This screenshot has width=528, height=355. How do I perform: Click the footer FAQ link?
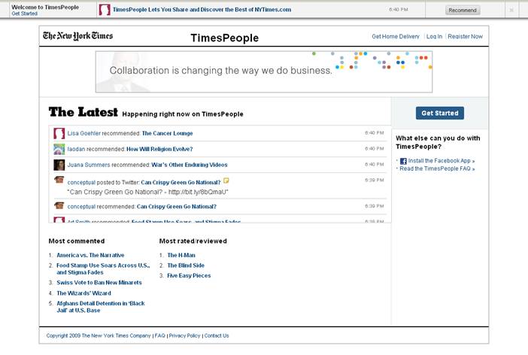click(x=160, y=335)
